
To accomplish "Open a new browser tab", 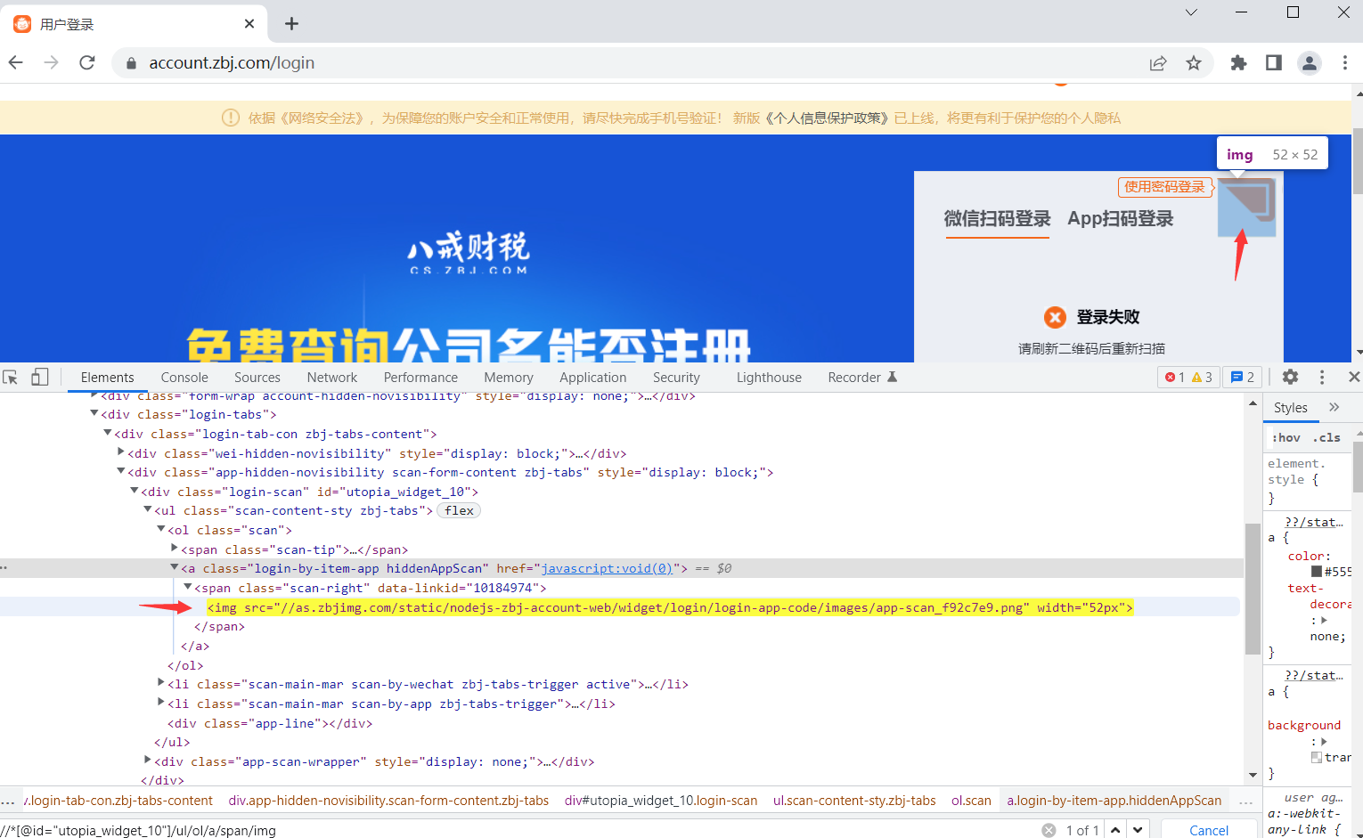I will tap(291, 24).
